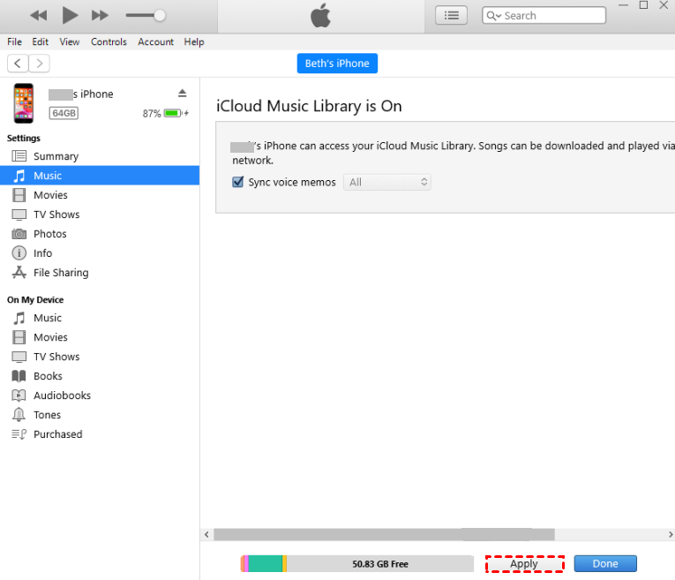Open the Edit menu
675x580 pixels.
40,41
